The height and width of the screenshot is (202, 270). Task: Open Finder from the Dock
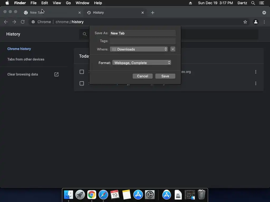[x=69, y=195]
